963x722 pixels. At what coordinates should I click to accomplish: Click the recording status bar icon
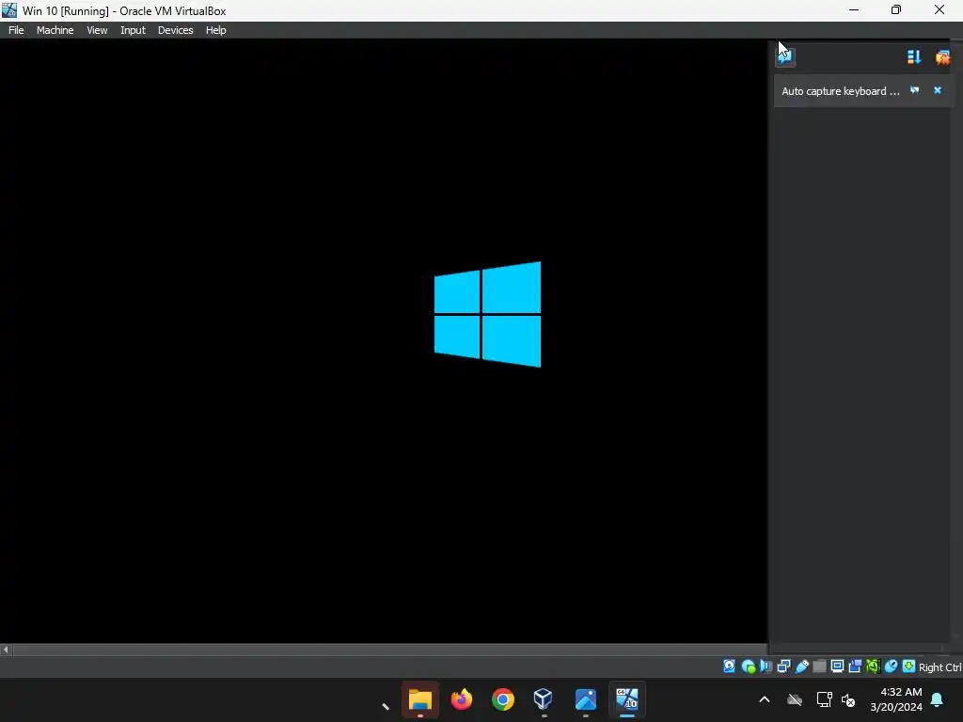[x=855, y=667]
